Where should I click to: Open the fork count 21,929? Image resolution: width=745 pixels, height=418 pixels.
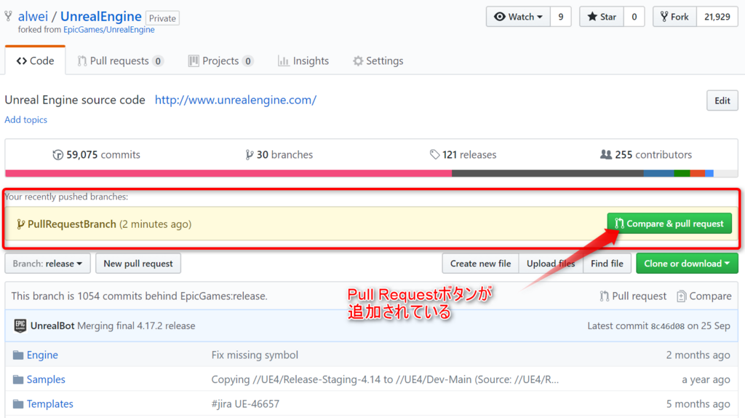coord(717,17)
